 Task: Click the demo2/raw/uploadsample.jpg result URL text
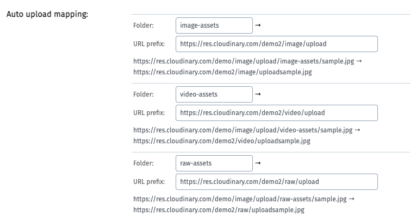coord(219,209)
